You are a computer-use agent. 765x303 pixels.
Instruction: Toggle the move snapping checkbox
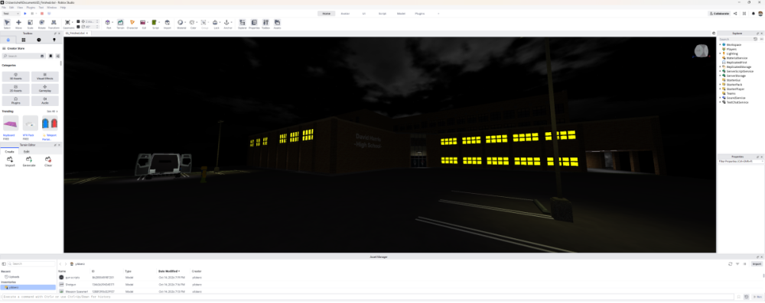click(78, 21)
